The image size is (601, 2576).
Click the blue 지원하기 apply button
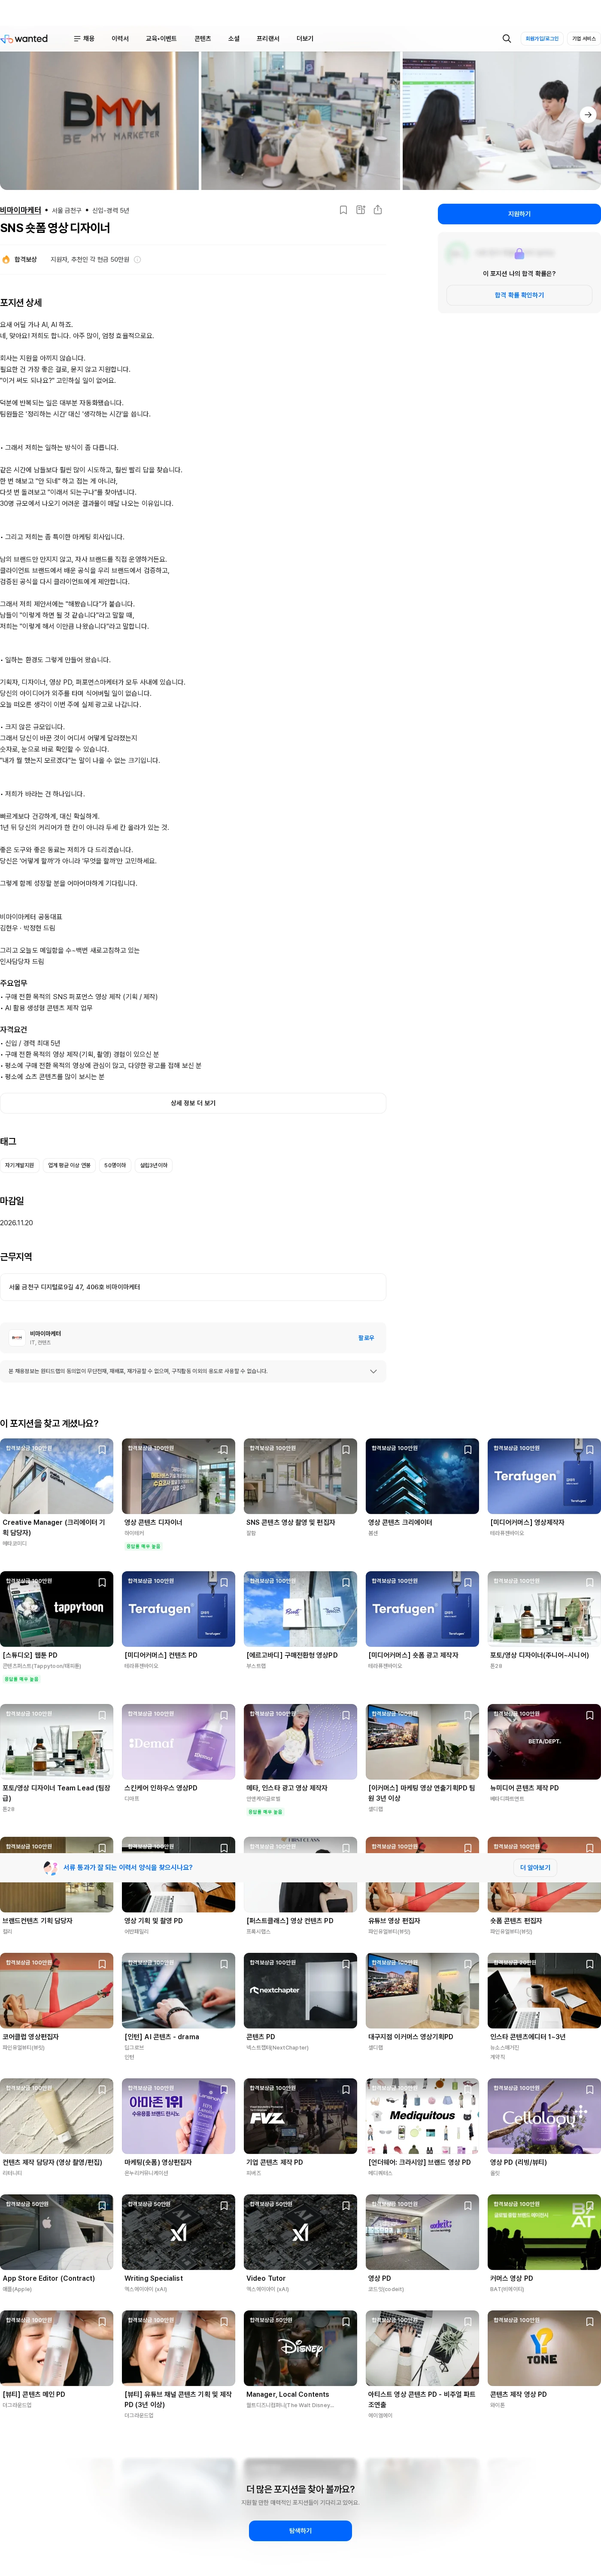[519, 214]
